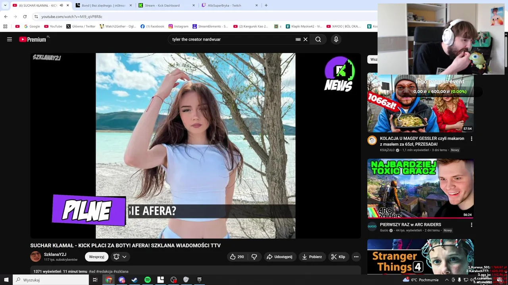Open Stranger Things 4 video thumbnail

[x=420, y=256]
